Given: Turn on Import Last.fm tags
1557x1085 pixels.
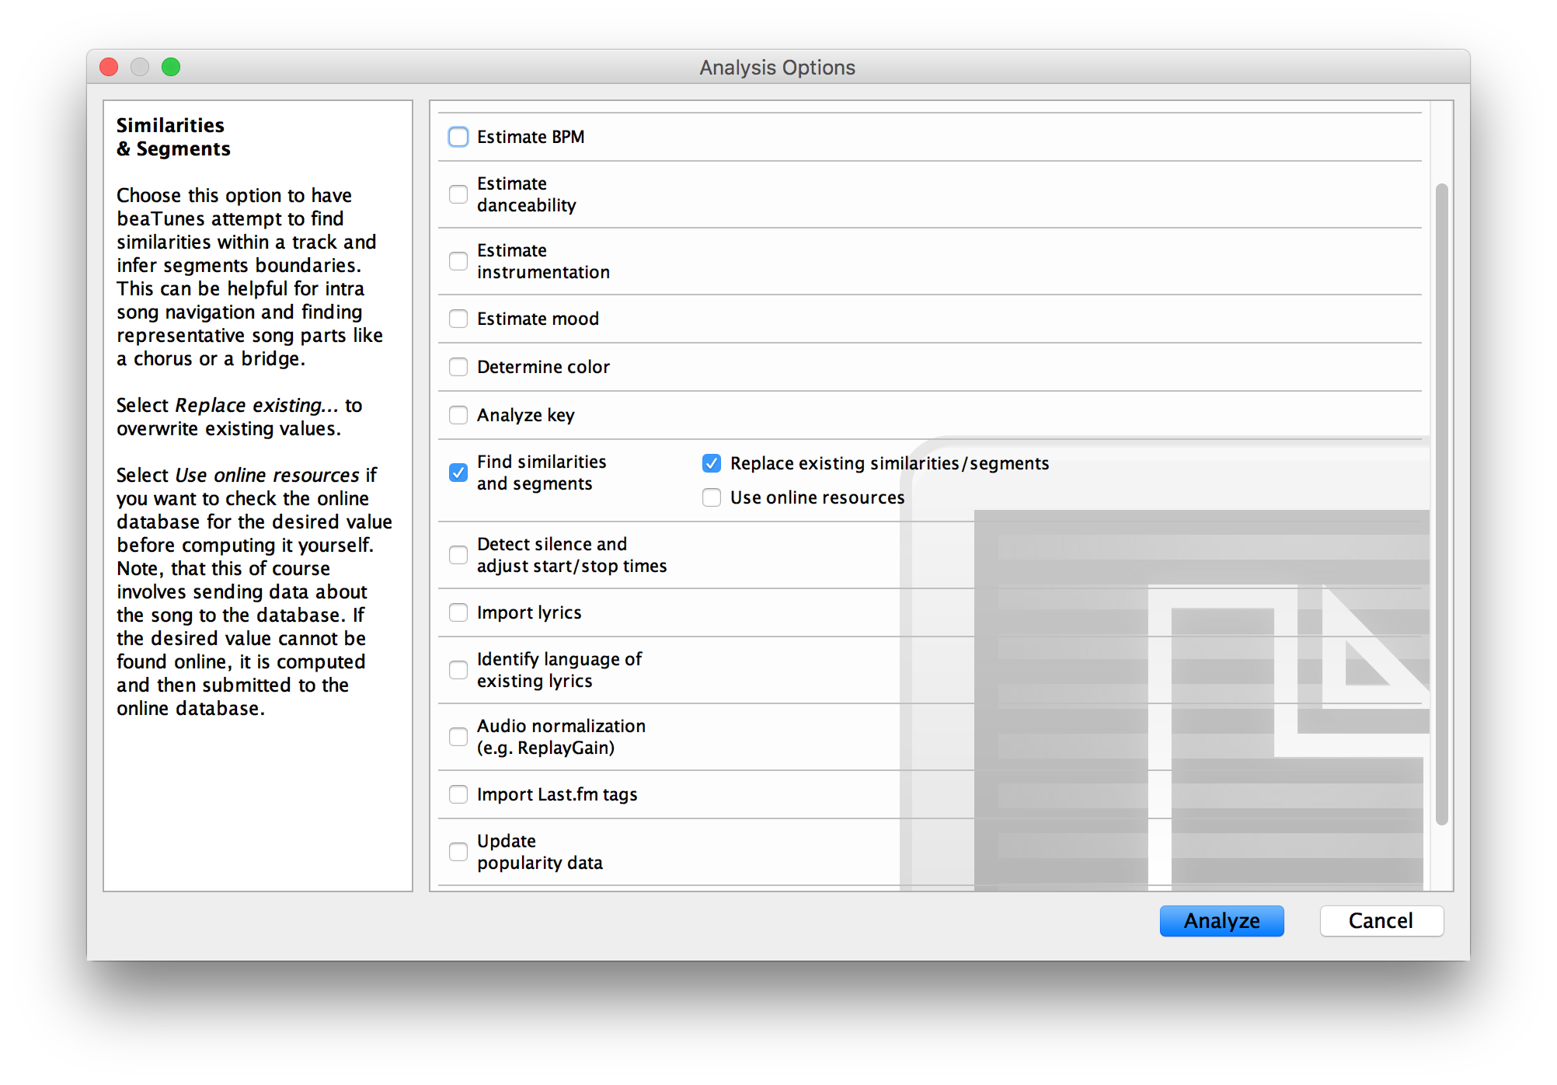Looking at the screenshot, I should point(458,794).
